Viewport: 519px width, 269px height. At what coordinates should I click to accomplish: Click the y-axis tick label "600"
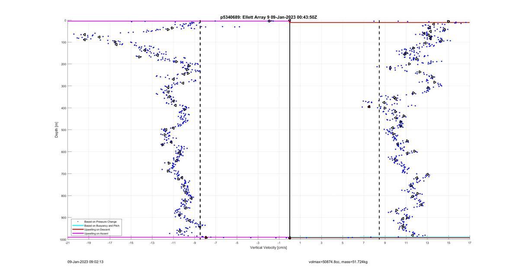(x=64, y=152)
